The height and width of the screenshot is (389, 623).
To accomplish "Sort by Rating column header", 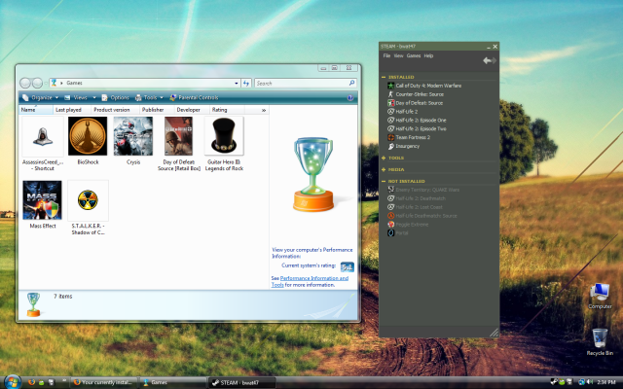I will pyautogui.click(x=227, y=110).
